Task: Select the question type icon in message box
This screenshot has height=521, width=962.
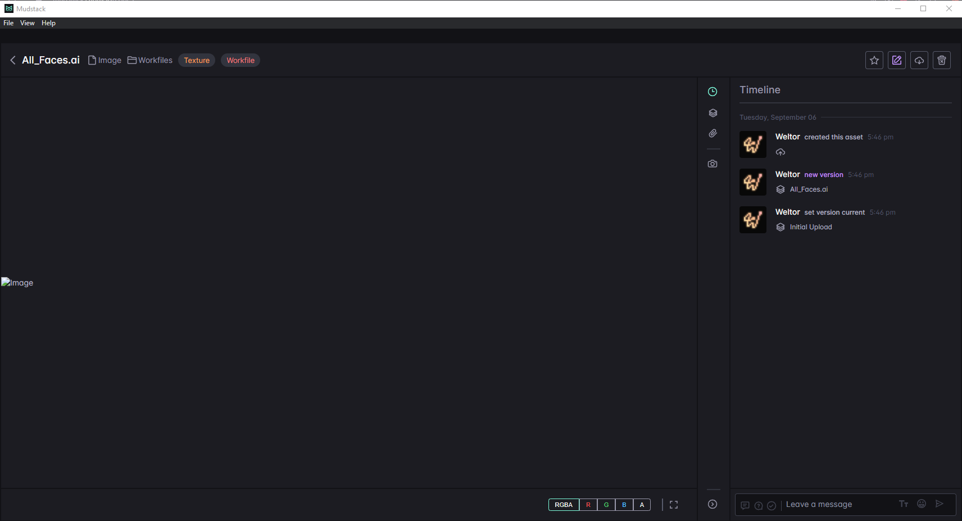Action: [759, 505]
